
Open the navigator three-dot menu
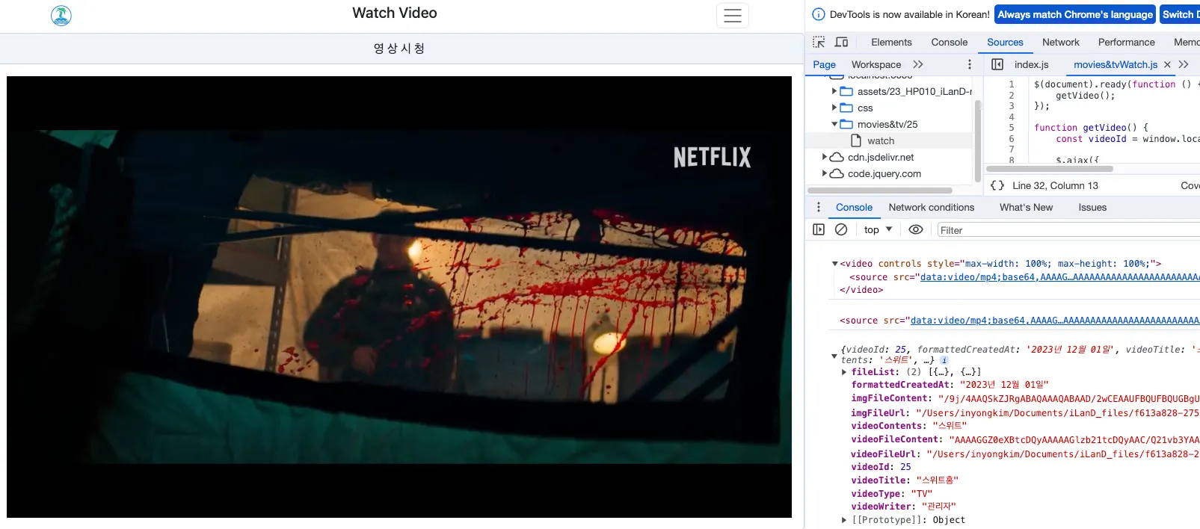pyautogui.click(x=970, y=64)
